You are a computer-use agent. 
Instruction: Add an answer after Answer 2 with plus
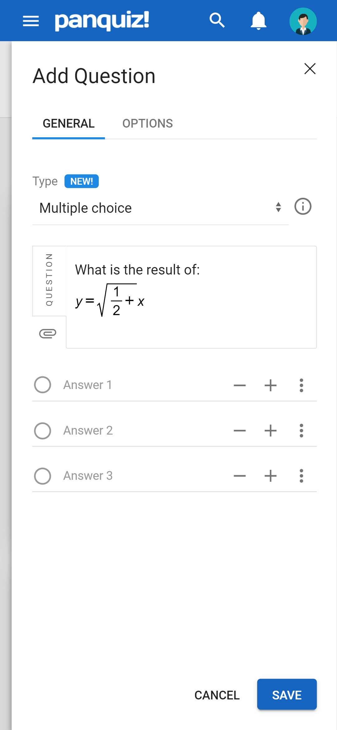tap(271, 431)
